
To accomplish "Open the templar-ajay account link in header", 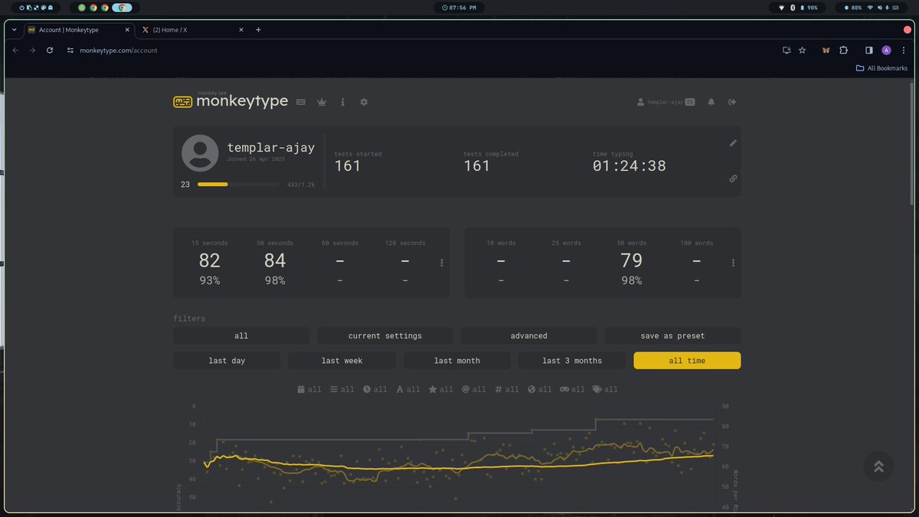I will point(666,102).
